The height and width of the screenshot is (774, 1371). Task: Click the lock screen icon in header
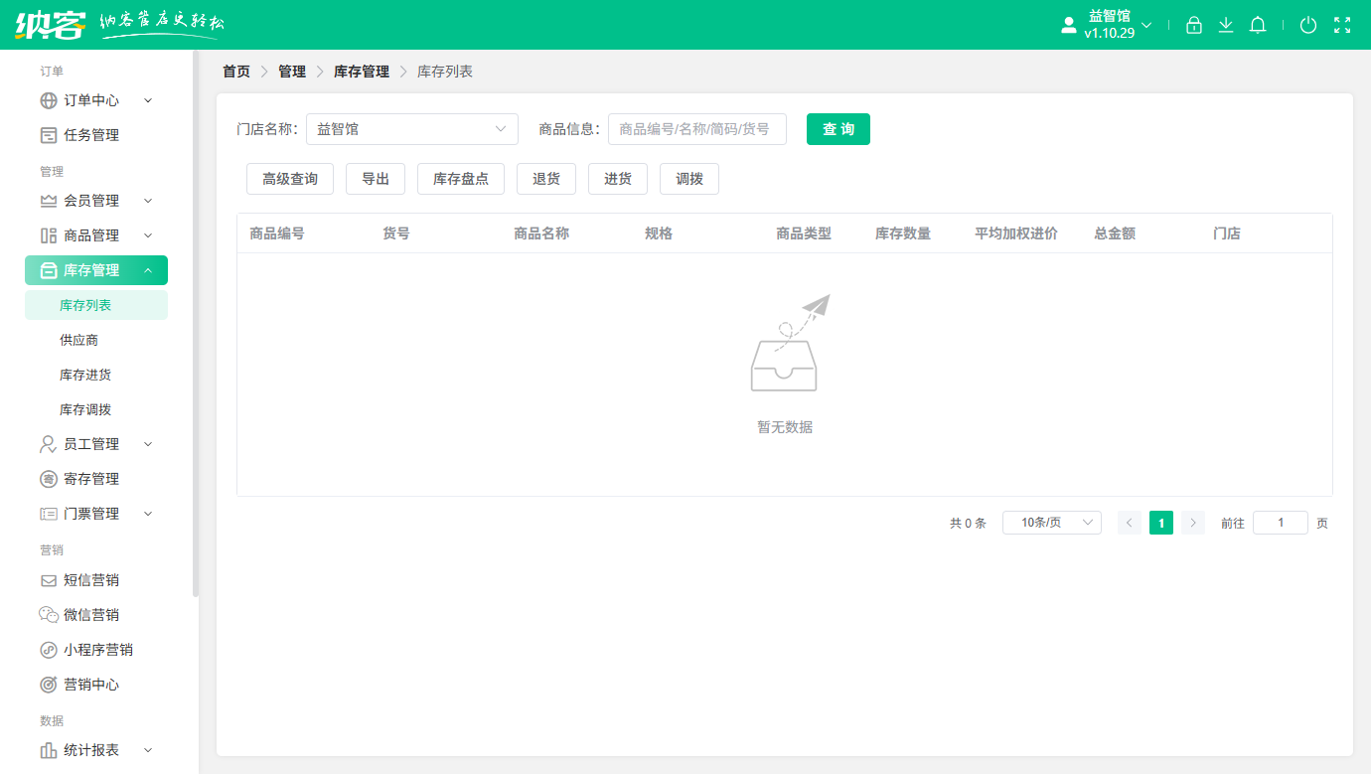point(1194,25)
